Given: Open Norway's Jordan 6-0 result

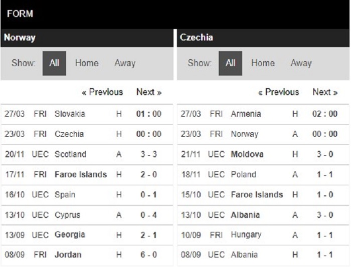Looking at the screenshot, I should click(87, 255).
